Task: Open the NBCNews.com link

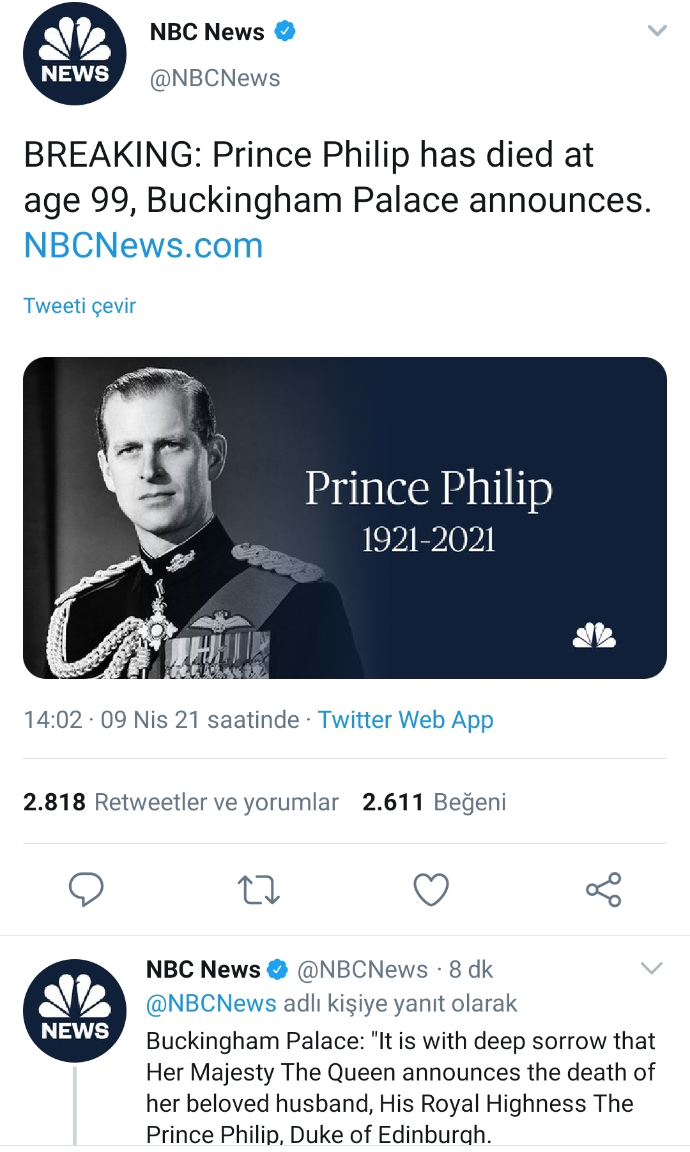Action: tap(144, 245)
